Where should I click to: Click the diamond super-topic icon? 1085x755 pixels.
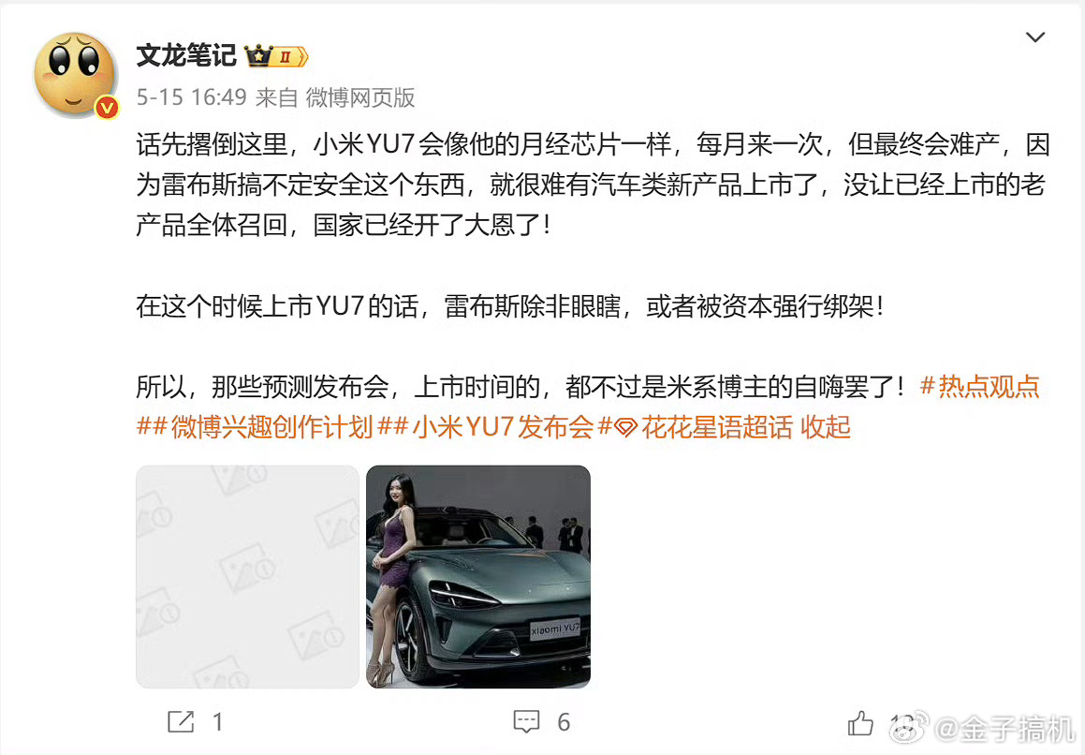point(625,428)
